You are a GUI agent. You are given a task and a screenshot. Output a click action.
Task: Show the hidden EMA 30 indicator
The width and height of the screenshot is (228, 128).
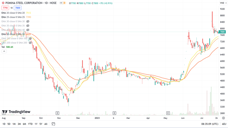pyautogui.click(x=28, y=21)
